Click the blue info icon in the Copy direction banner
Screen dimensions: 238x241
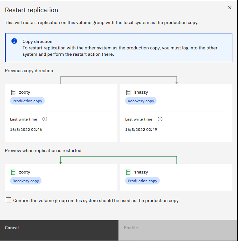coord(14,41)
